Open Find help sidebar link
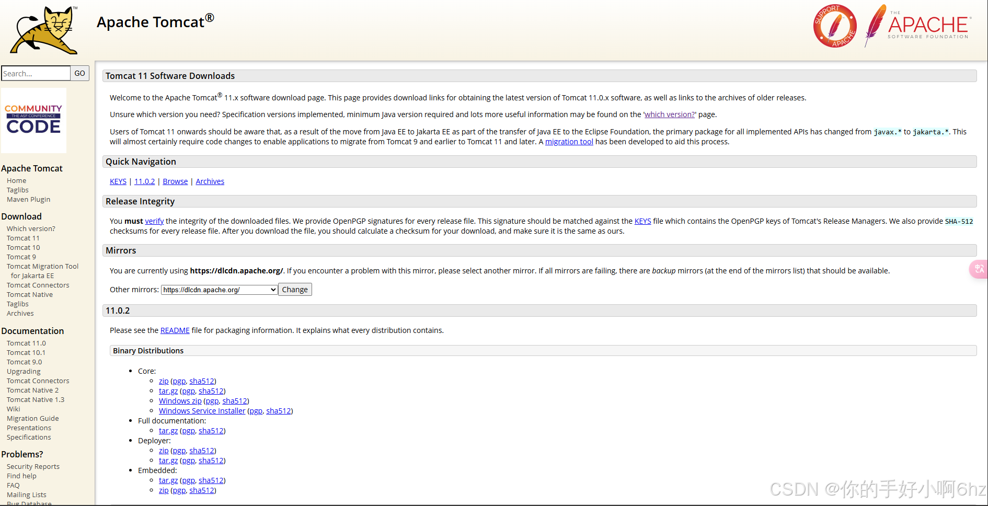Screen dimensions: 988x506 (x=21, y=476)
